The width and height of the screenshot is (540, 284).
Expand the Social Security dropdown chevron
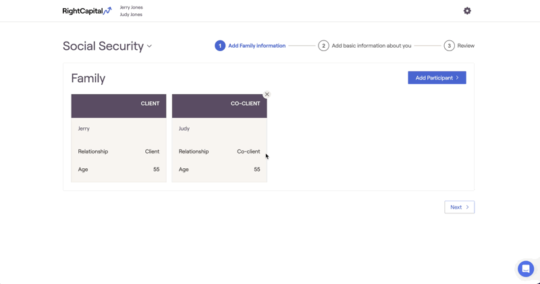coord(149,46)
